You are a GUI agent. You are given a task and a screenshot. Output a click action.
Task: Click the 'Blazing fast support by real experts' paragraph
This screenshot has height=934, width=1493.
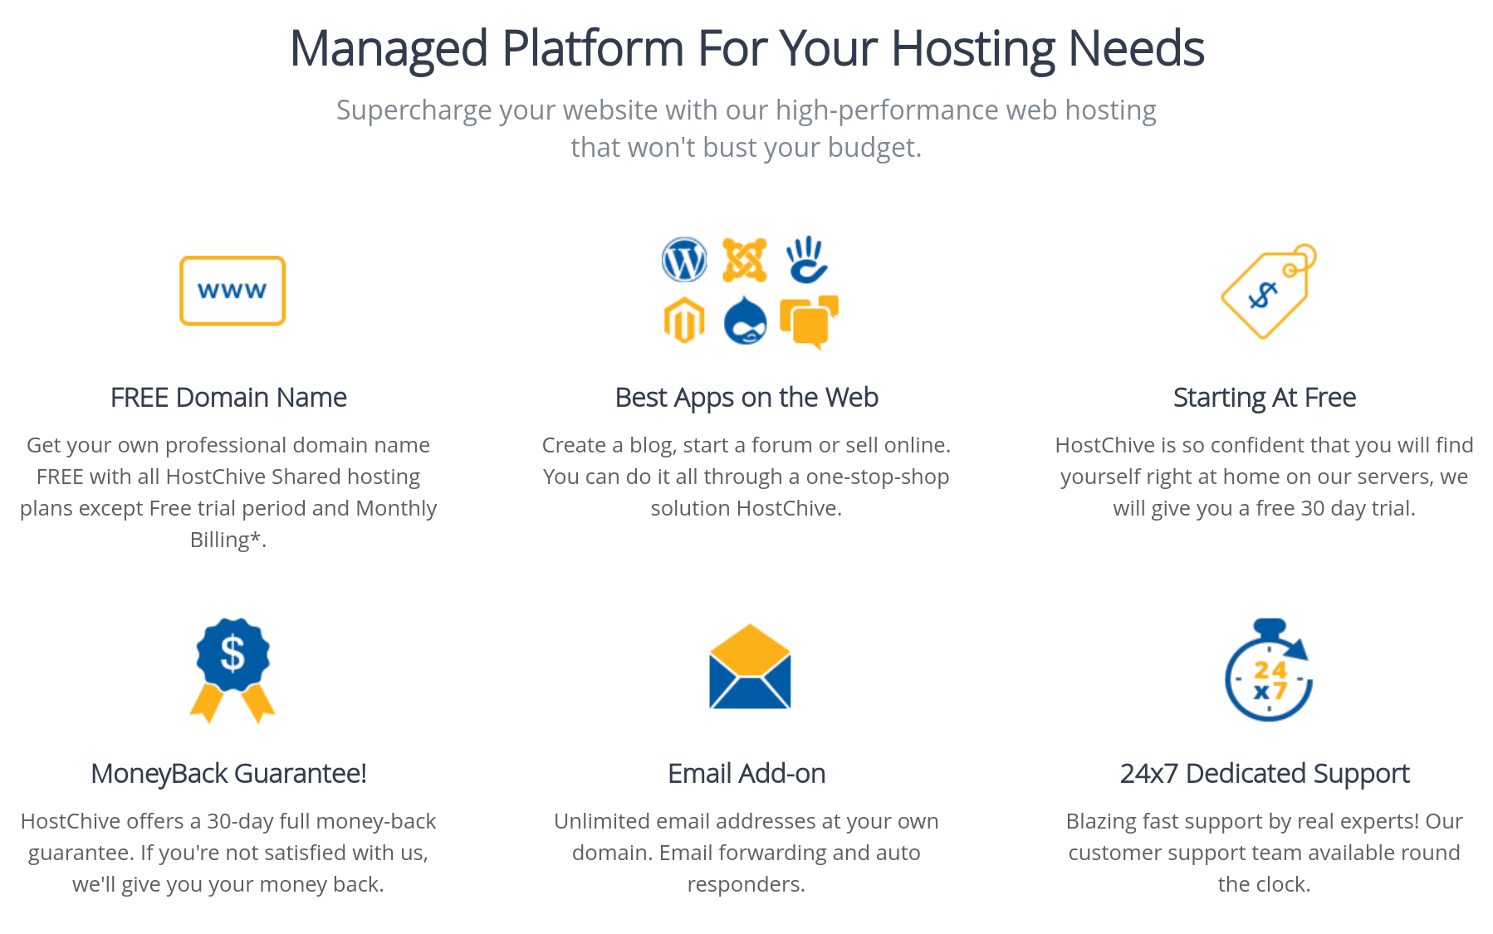point(1265,853)
